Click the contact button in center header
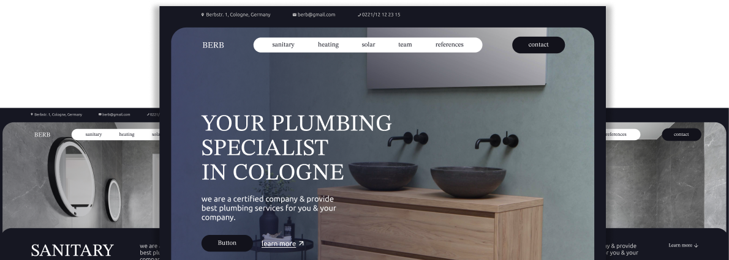 538,45
